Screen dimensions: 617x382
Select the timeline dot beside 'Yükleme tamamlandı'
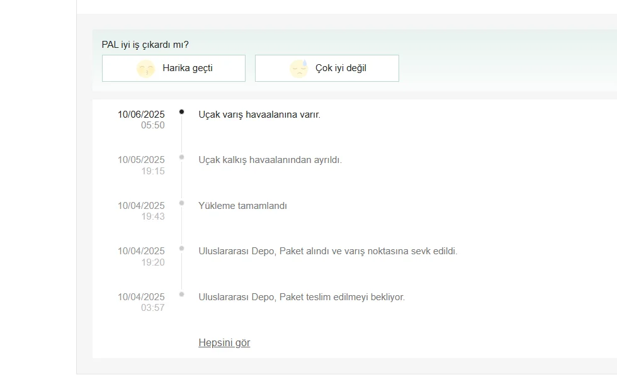[181, 203]
